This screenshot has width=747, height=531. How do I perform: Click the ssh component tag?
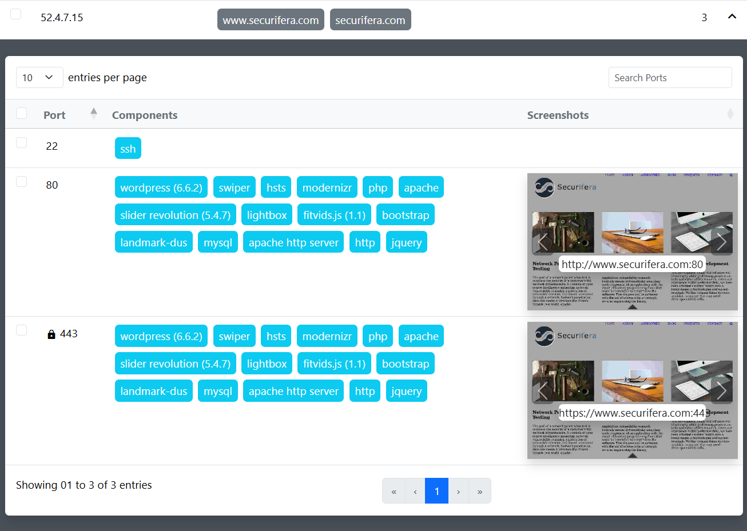128,149
